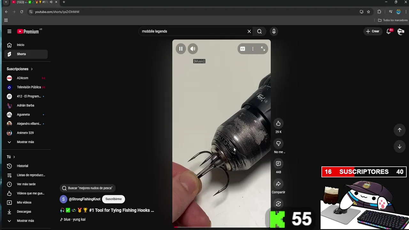Open Mis vídeos
This screenshot has height=230, width=409.
(26, 203)
